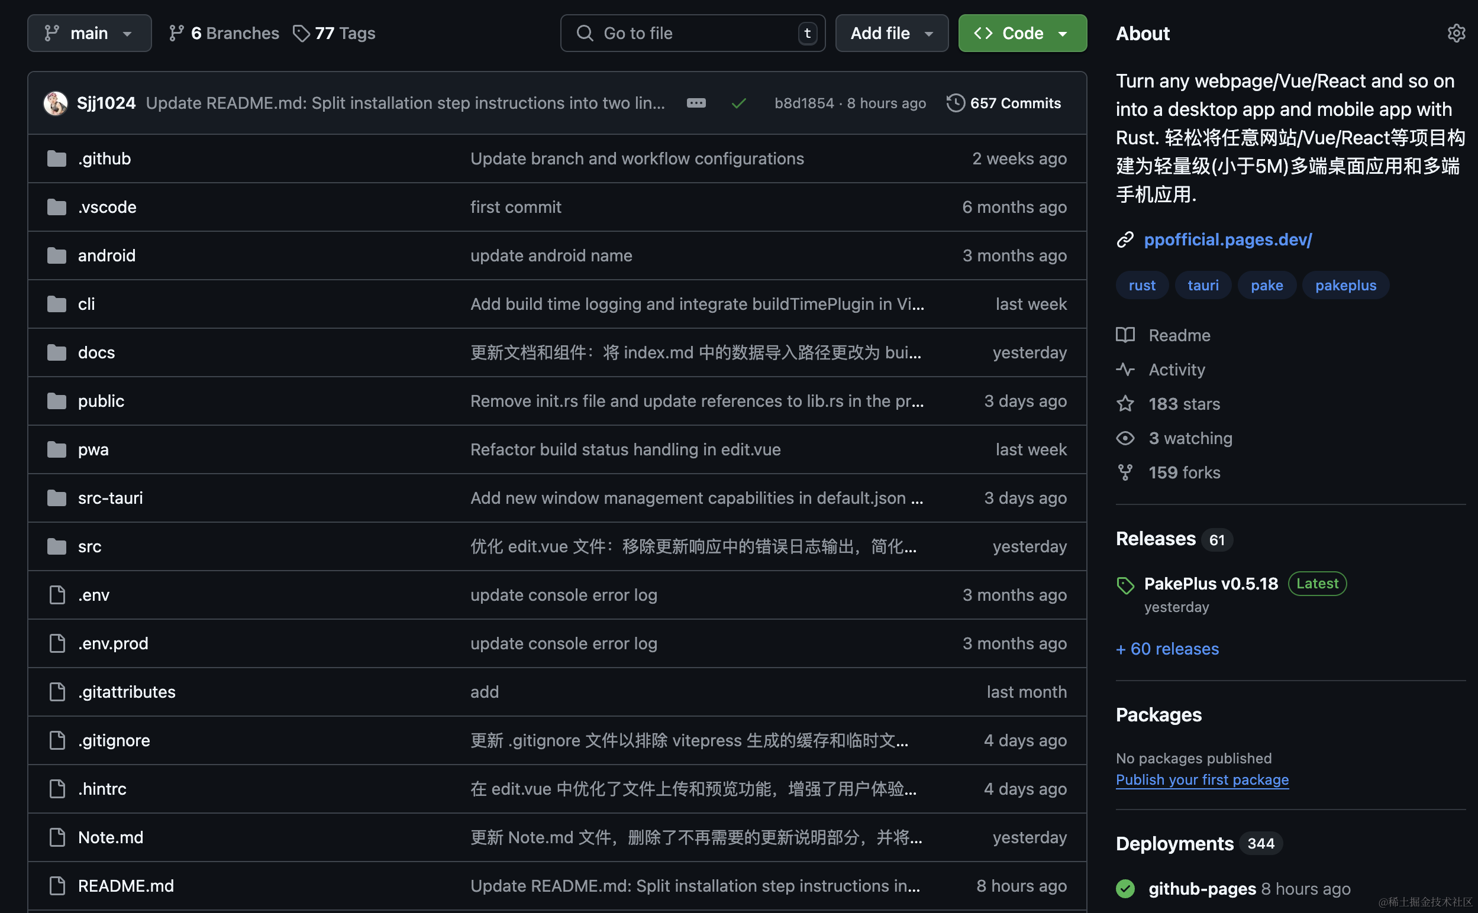The height and width of the screenshot is (913, 1478).
Task: Click the green commit status checkmark
Action: [x=738, y=103]
